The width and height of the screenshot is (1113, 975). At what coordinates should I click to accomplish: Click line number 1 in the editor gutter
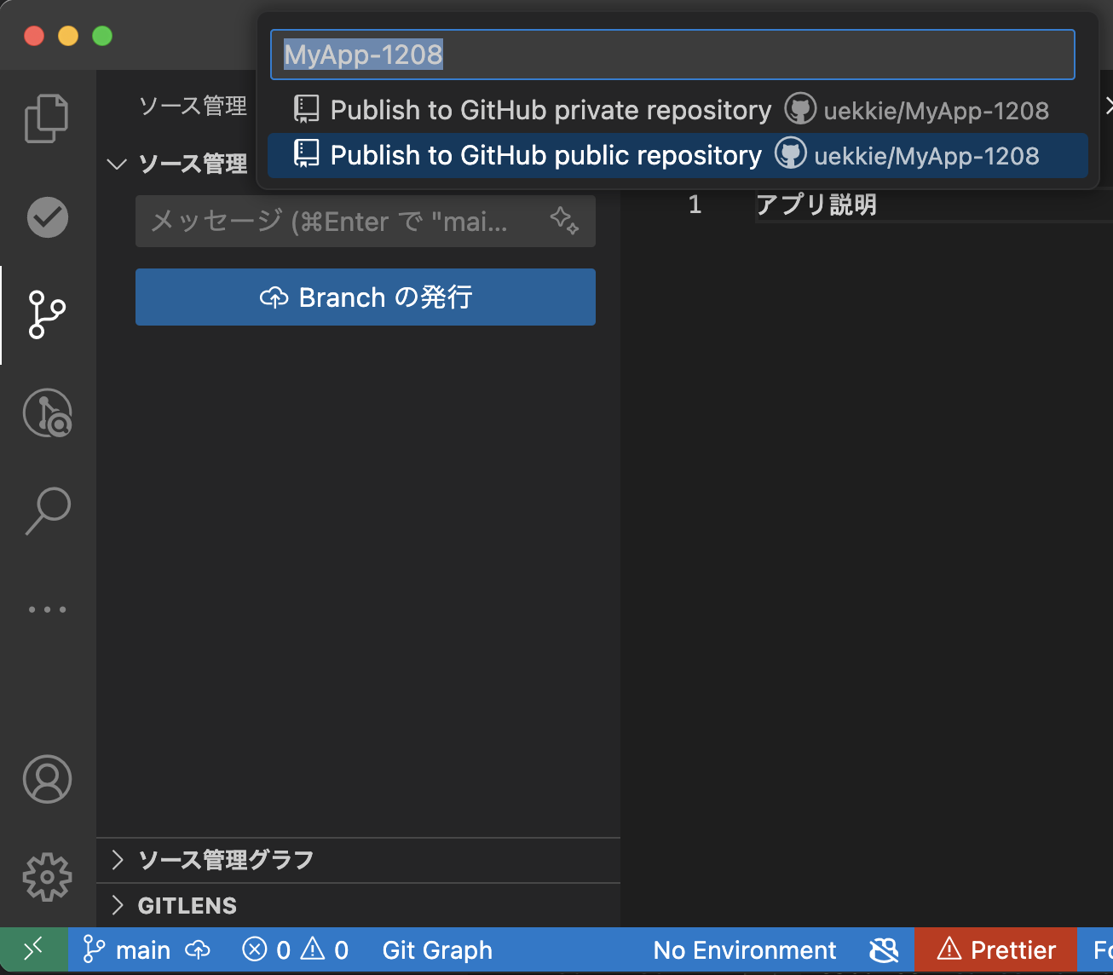click(x=695, y=205)
